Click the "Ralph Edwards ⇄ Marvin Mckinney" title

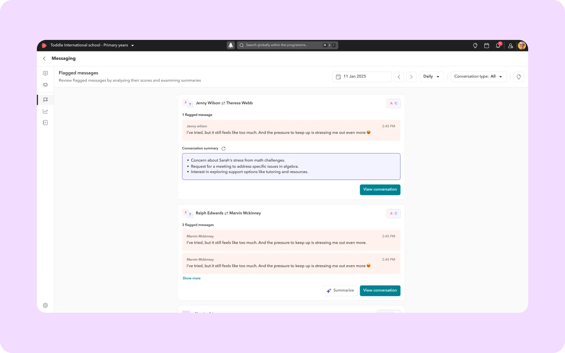pyautogui.click(x=228, y=213)
